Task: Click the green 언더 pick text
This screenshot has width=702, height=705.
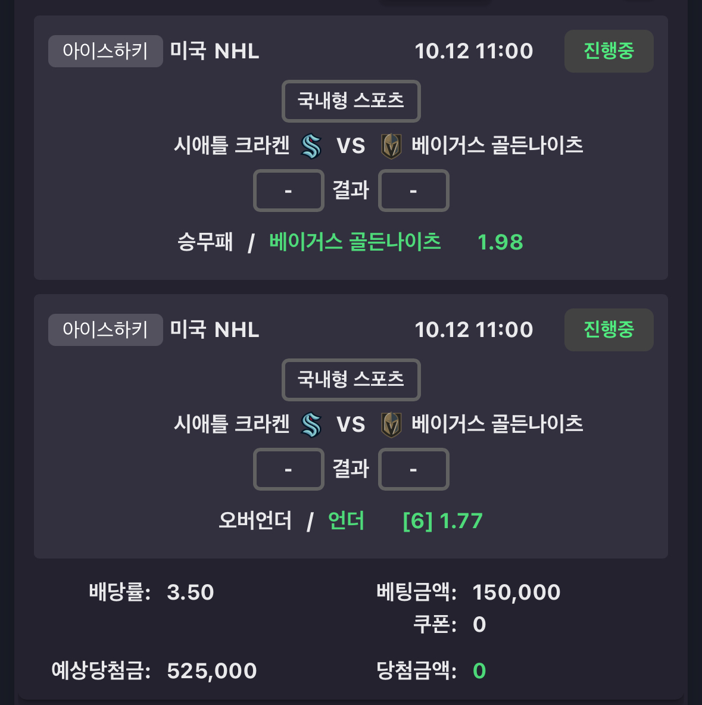Action: pyautogui.click(x=346, y=521)
